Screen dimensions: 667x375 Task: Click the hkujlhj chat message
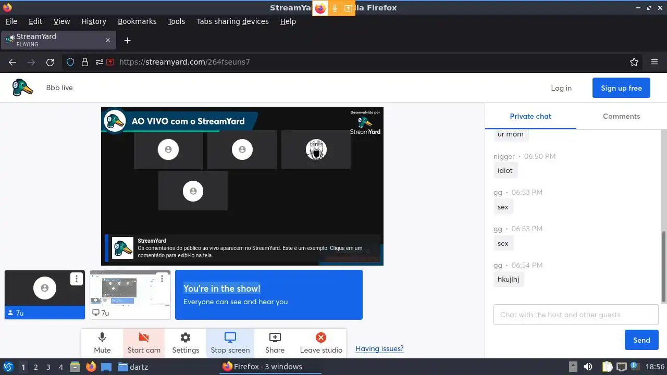[x=508, y=280]
